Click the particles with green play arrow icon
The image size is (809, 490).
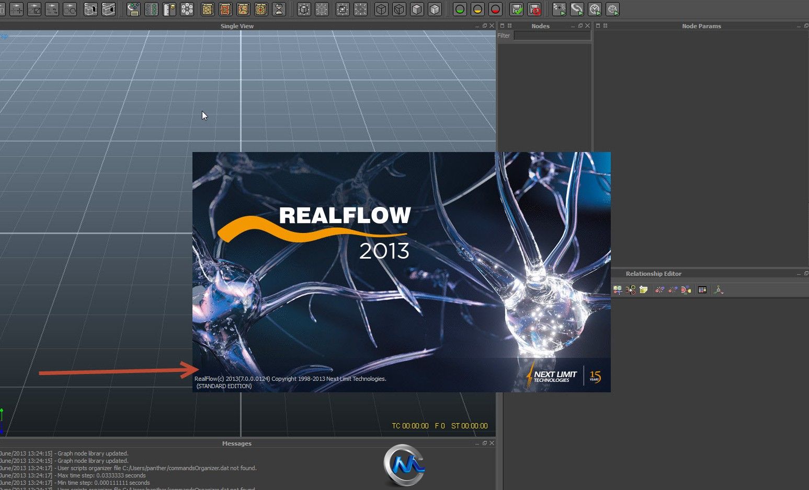click(559, 9)
